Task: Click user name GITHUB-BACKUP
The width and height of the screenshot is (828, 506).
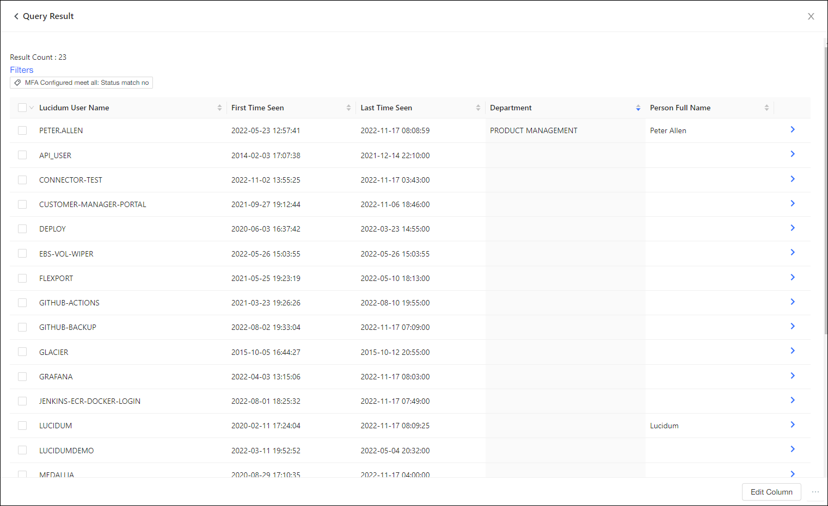Action: (68, 327)
